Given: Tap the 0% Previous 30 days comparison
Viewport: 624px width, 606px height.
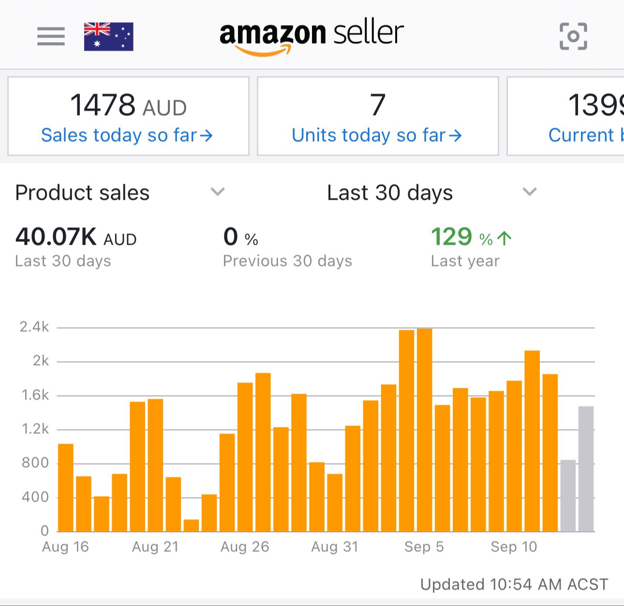Looking at the screenshot, I should coord(287,247).
